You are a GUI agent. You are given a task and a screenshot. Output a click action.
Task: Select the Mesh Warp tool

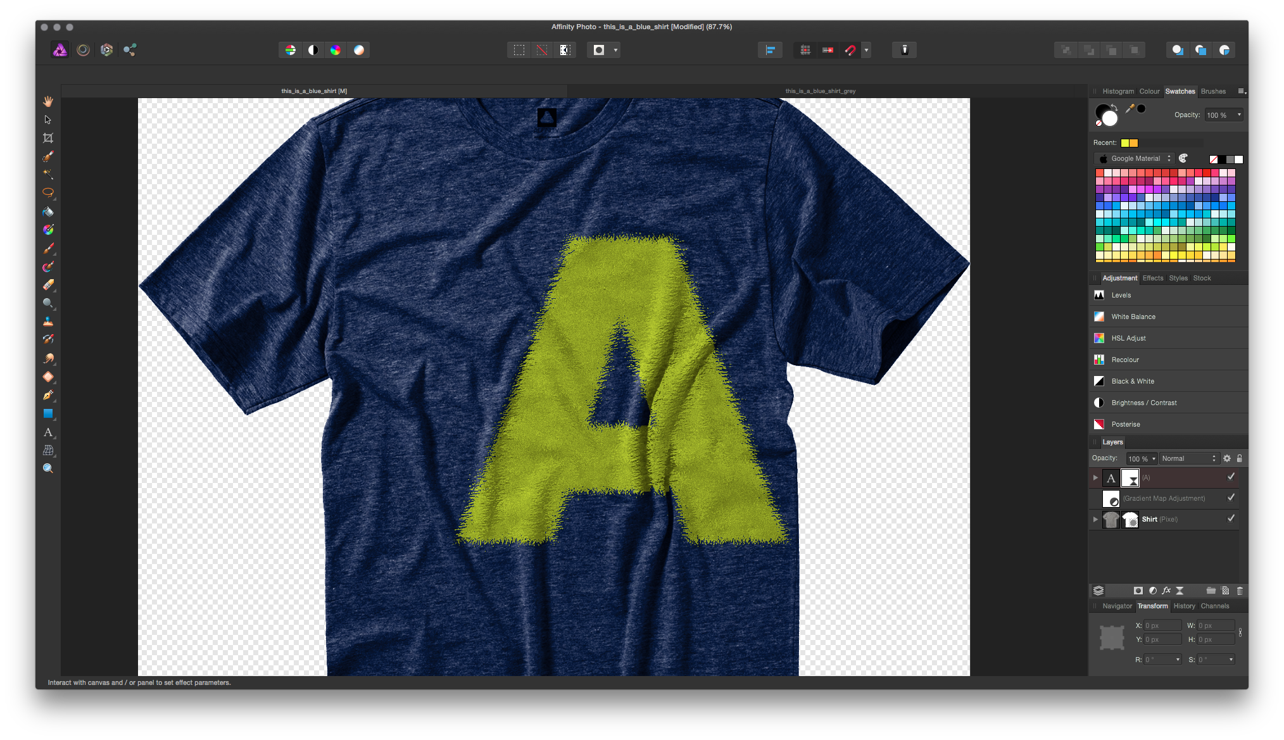point(48,450)
